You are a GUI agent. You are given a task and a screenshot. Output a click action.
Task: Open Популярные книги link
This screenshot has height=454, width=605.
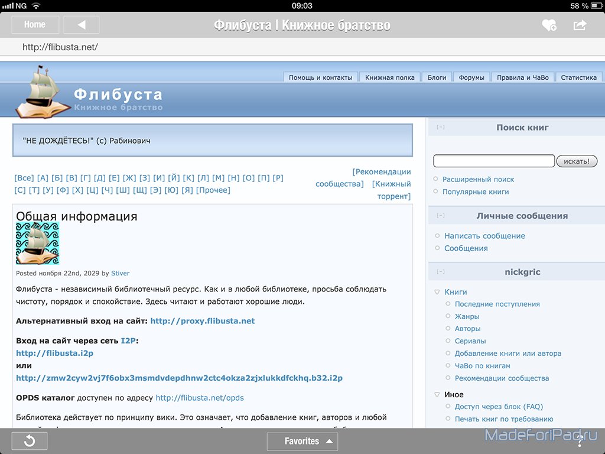tap(476, 192)
